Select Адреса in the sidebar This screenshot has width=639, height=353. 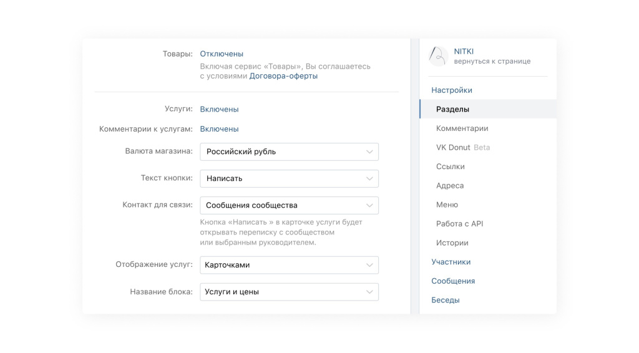[x=450, y=186]
